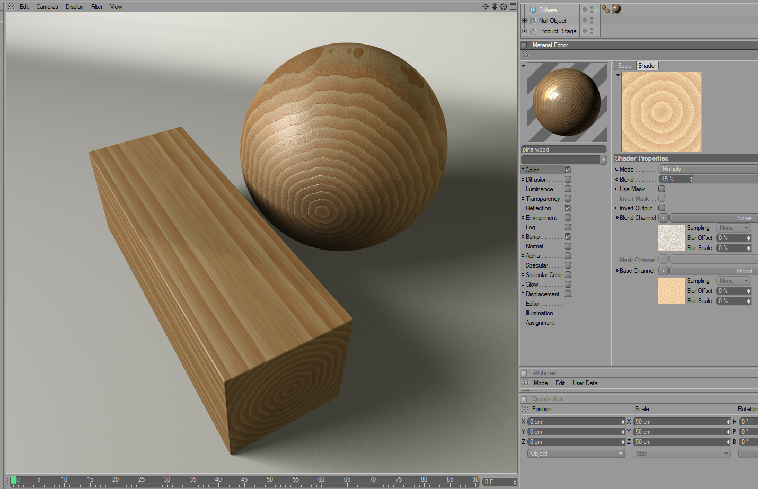Open the Size dropdown in Coordinates

click(682, 454)
